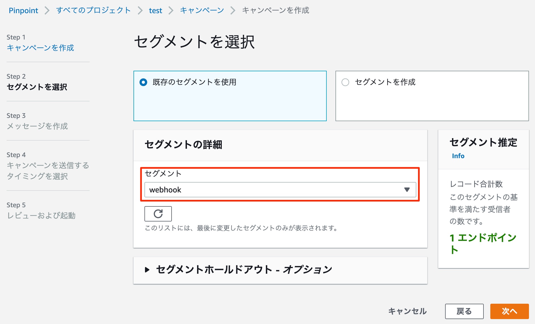Navigate to すべてのプロジェクト breadcrumb
Image resolution: width=535 pixels, height=324 pixels.
coord(93,10)
